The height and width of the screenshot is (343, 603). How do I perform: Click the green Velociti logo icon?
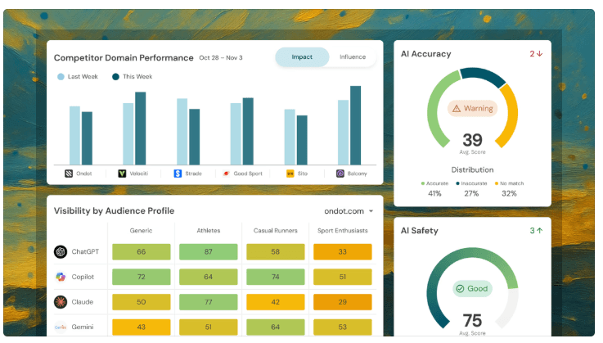(x=122, y=174)
